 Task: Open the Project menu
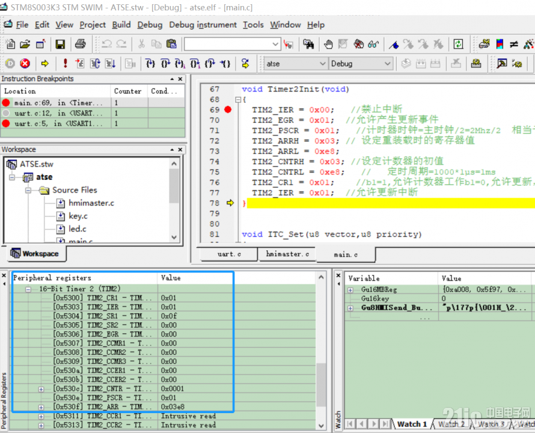(93, 25)
